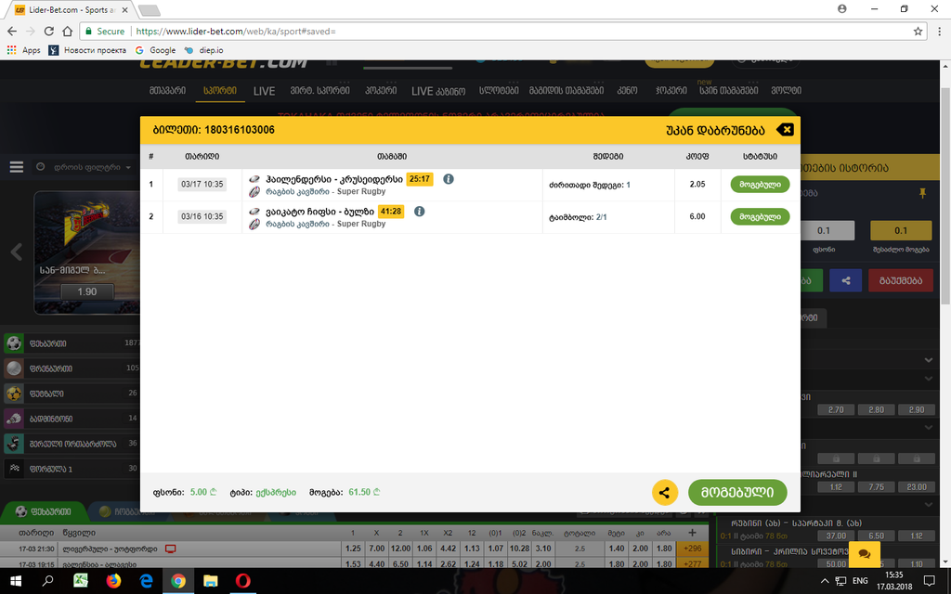Screen dimensions: 951x594
Task: Click the pin icon in history panel
Action: 922,193
